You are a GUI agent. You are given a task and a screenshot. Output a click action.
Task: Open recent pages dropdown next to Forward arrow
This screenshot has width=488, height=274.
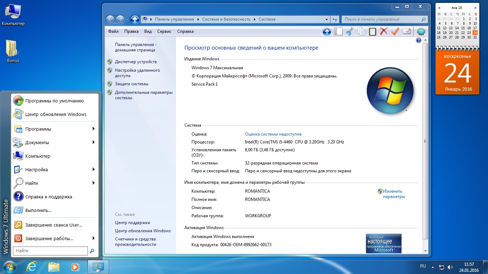[127, 19]
